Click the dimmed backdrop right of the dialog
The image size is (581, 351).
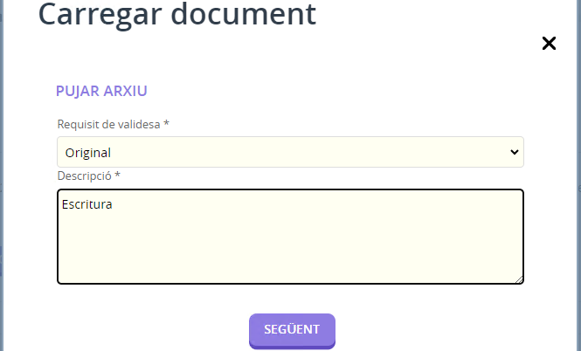click(579, 175)
